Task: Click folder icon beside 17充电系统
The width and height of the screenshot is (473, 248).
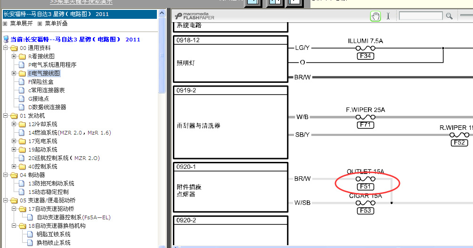Action: (22, 141)
